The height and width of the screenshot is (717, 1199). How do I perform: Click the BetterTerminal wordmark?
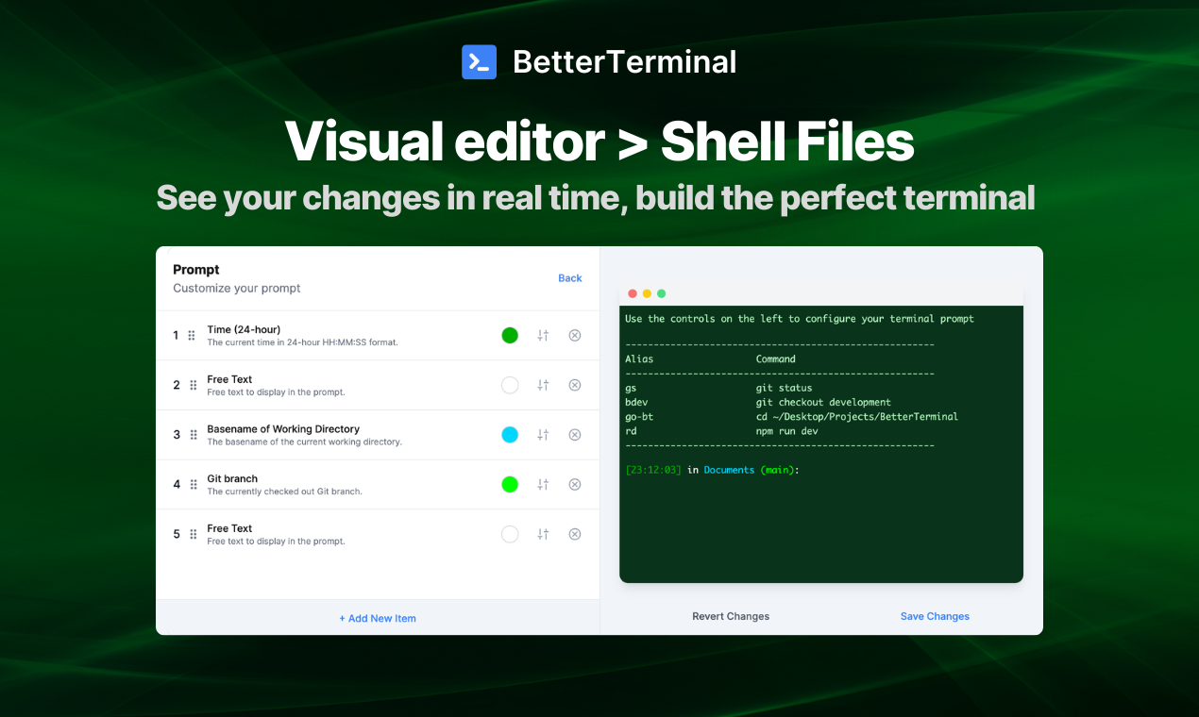(624, 62)
